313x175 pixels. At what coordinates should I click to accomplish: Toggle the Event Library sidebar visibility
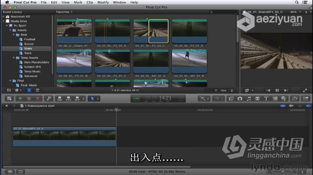pos(9,90)
